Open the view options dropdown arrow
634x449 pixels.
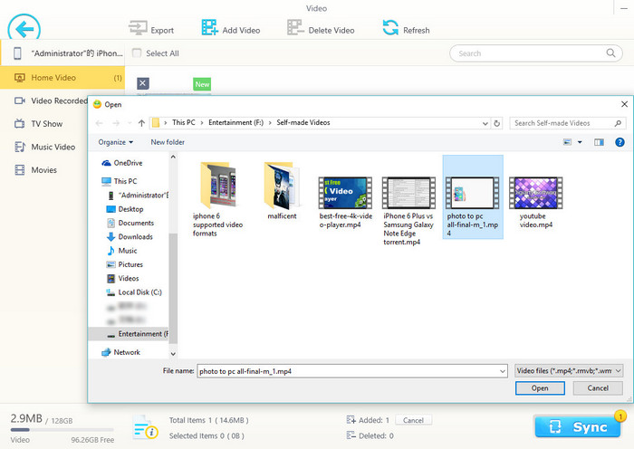tap(580, 142)
